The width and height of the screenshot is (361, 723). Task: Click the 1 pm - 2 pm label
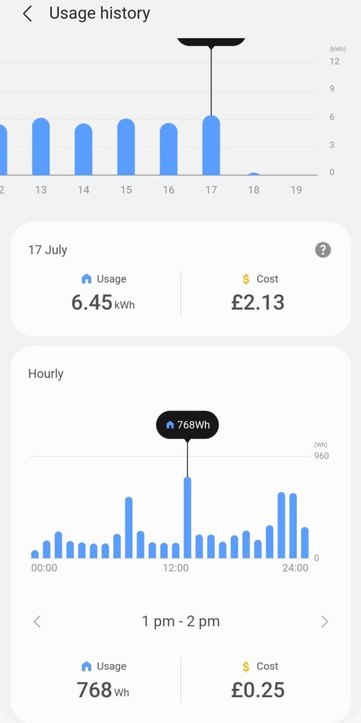pyautogui.click(x=180, y=621)
